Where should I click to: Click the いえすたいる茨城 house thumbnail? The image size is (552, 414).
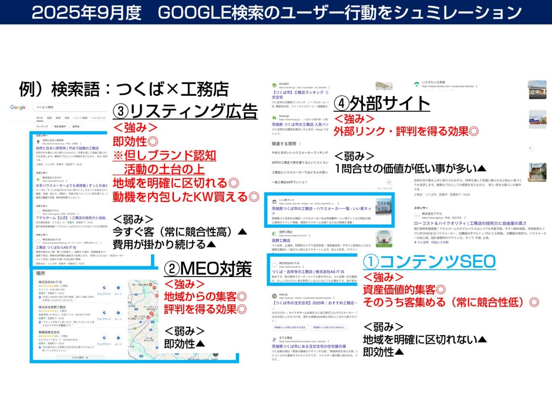[537, 90]
